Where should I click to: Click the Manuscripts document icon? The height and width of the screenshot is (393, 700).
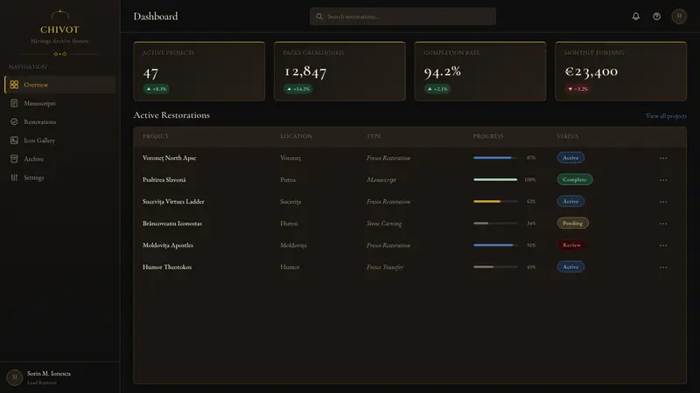14,103
